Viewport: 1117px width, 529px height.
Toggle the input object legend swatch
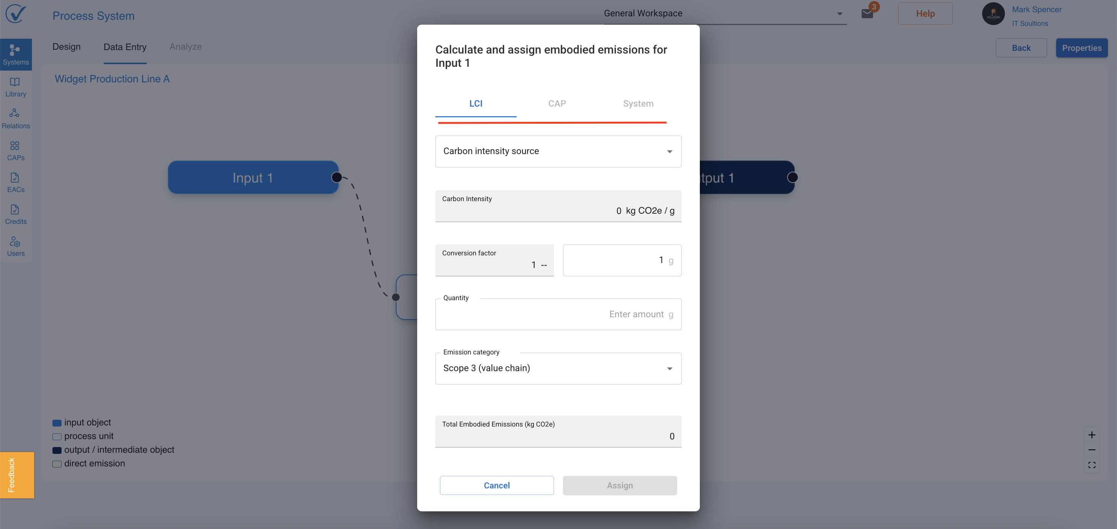[57, 423]
